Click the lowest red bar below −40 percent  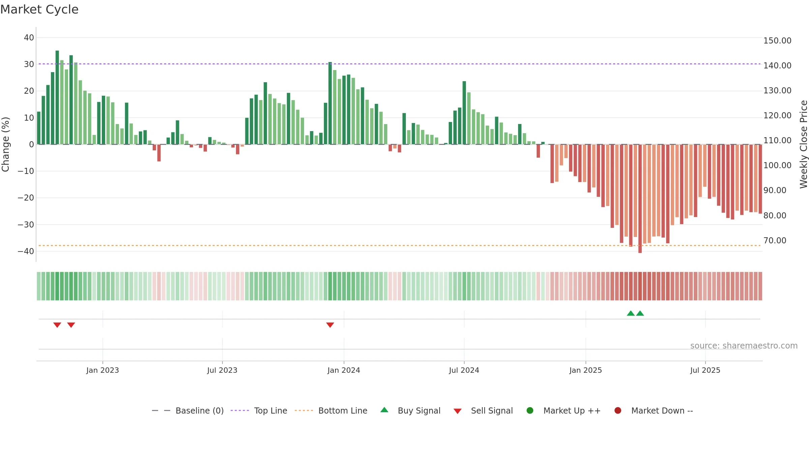tap(640, 199)
